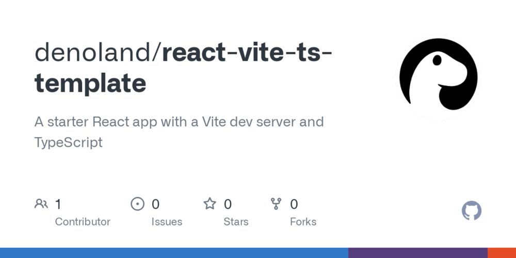516x258 pixels.
Task: Click the word 'TypeScript' in the description
Action: tap(69, 143)
